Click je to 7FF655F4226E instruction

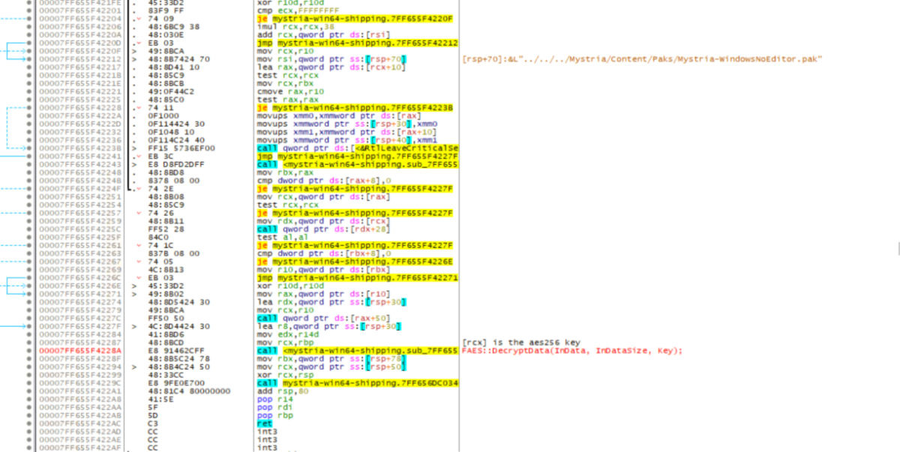(x=355, y=261)
